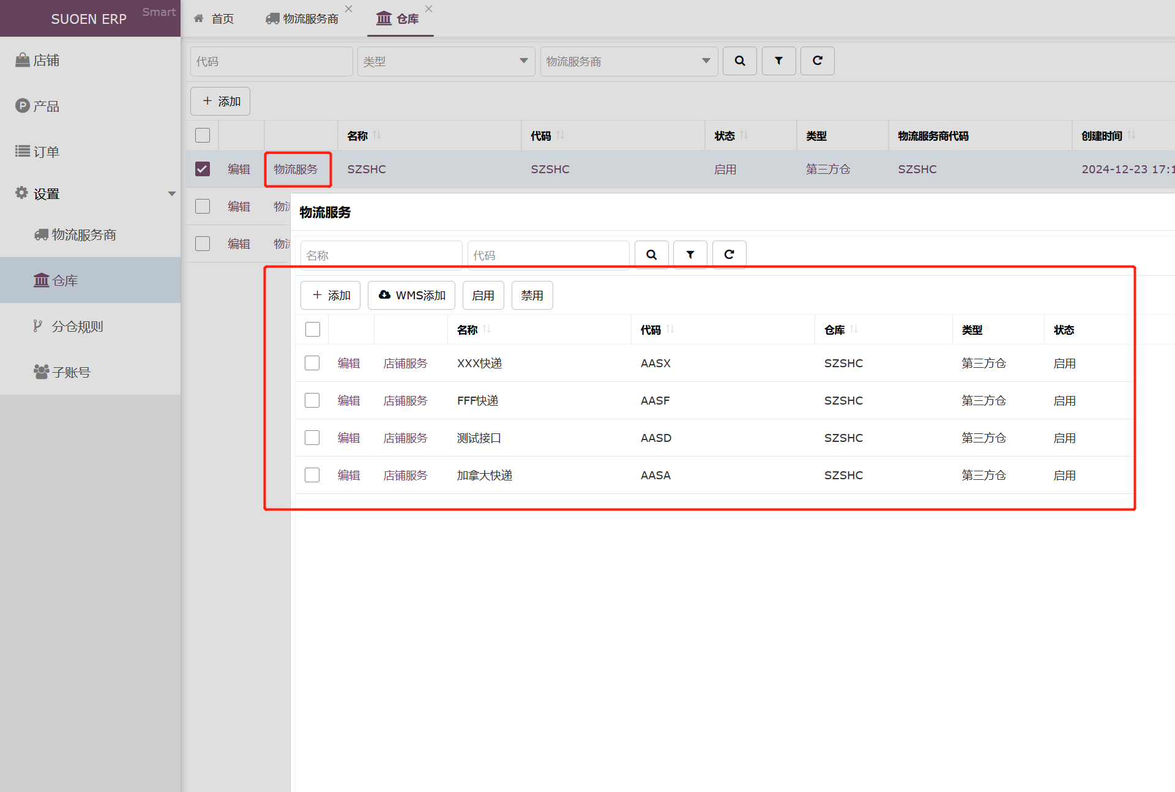This screenshot has width=1175, height=792.
Task: Click the WMS添加 button
Action: (x=411, y=295)
